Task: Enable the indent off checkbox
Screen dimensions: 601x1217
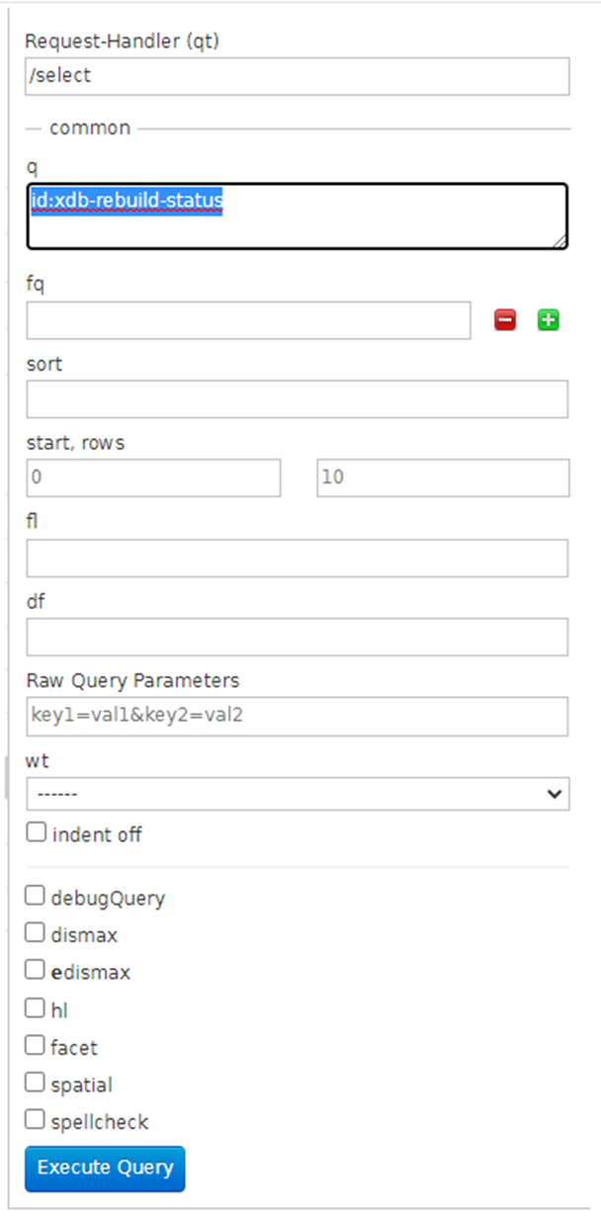Action: (x=36, y=832)
